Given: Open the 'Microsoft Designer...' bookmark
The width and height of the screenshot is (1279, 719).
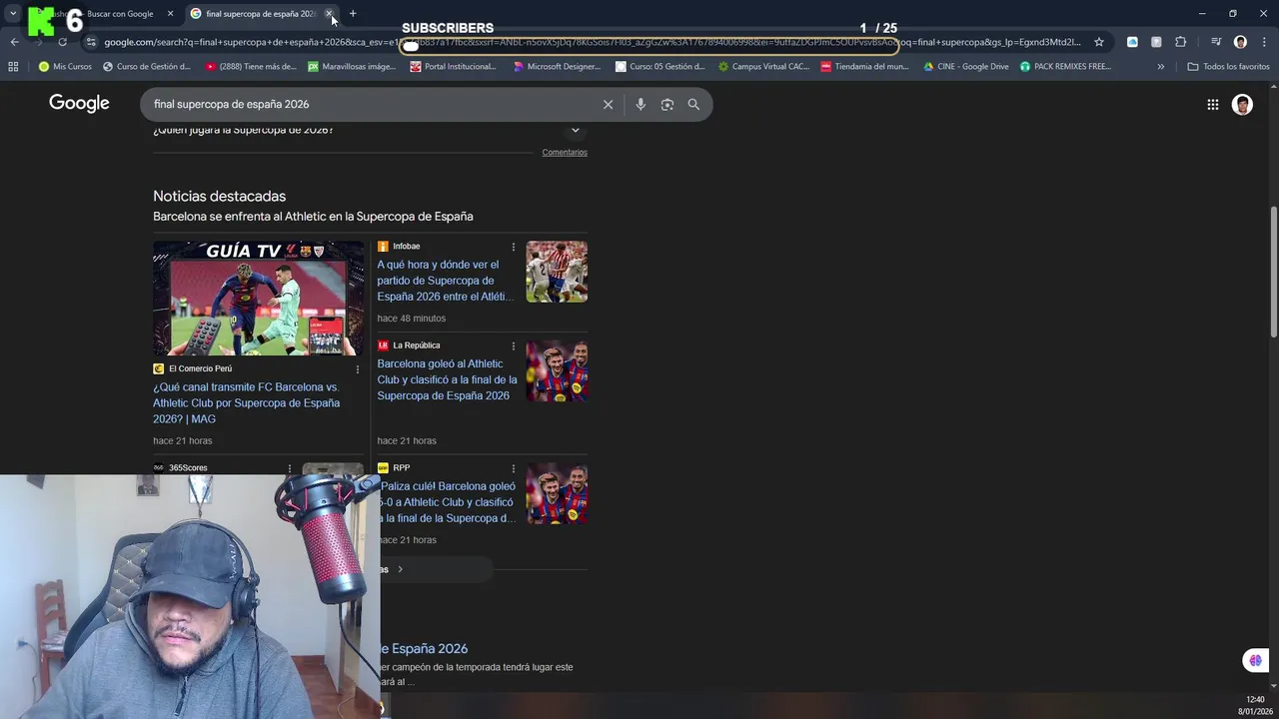Looking at the screenshot, I should pos(558,67).
